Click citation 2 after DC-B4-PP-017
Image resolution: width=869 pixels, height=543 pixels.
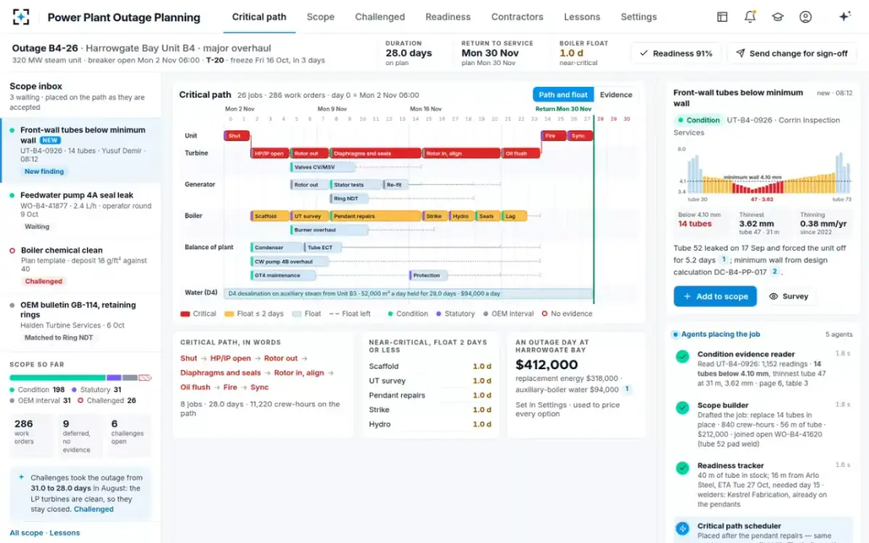coord(774,271)
